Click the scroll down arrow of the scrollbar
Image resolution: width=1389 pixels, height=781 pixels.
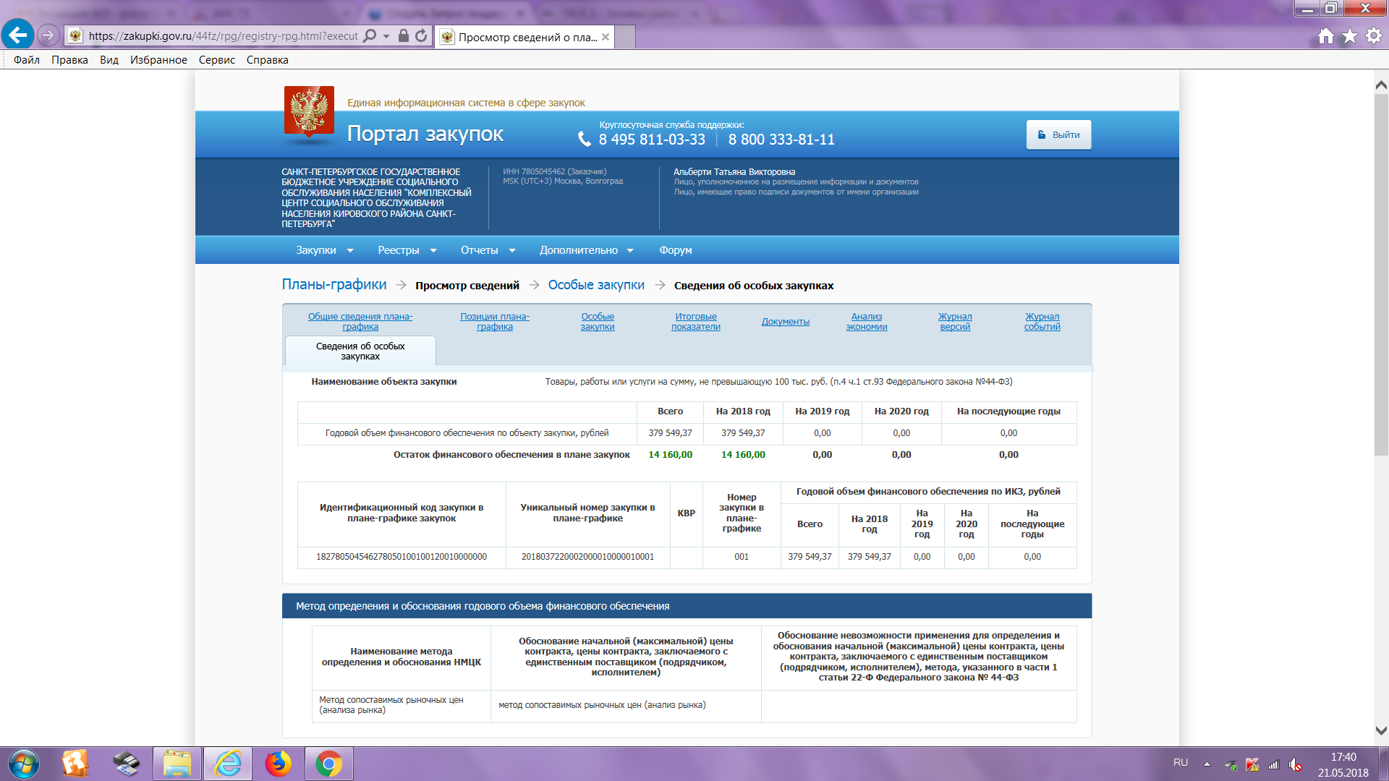[x=1380, y=730]
